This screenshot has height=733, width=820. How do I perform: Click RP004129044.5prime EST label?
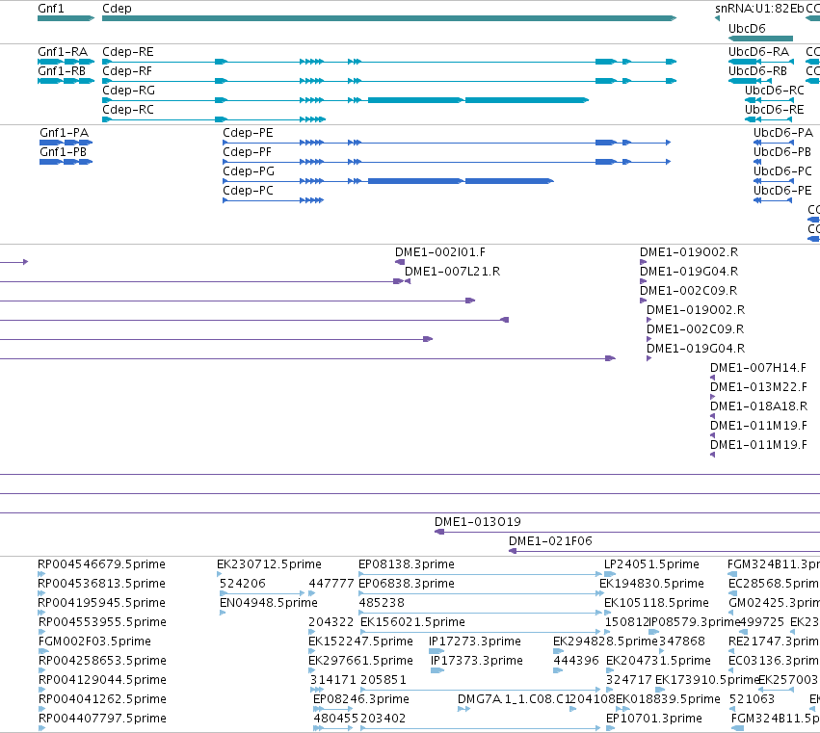pos(102,680)
